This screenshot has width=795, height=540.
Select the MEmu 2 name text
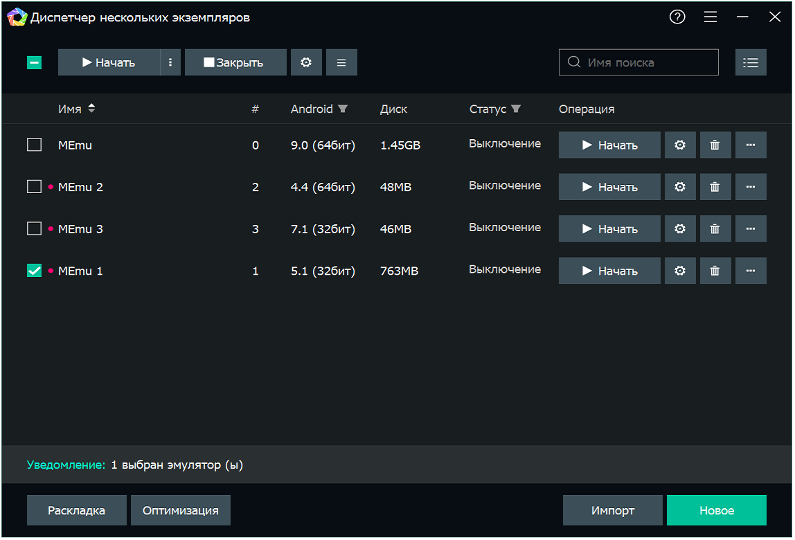point(80,187)
